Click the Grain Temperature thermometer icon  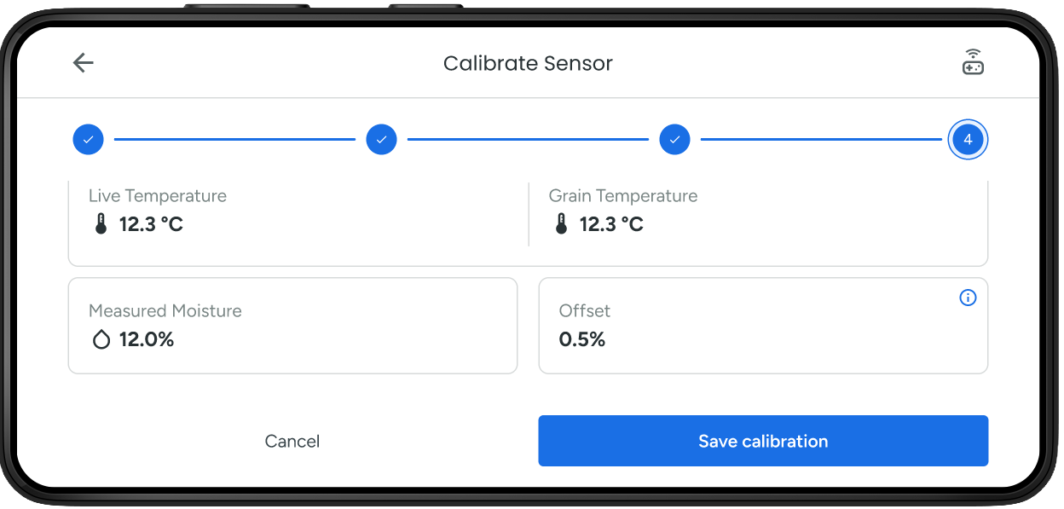click(x=561, y=224)
